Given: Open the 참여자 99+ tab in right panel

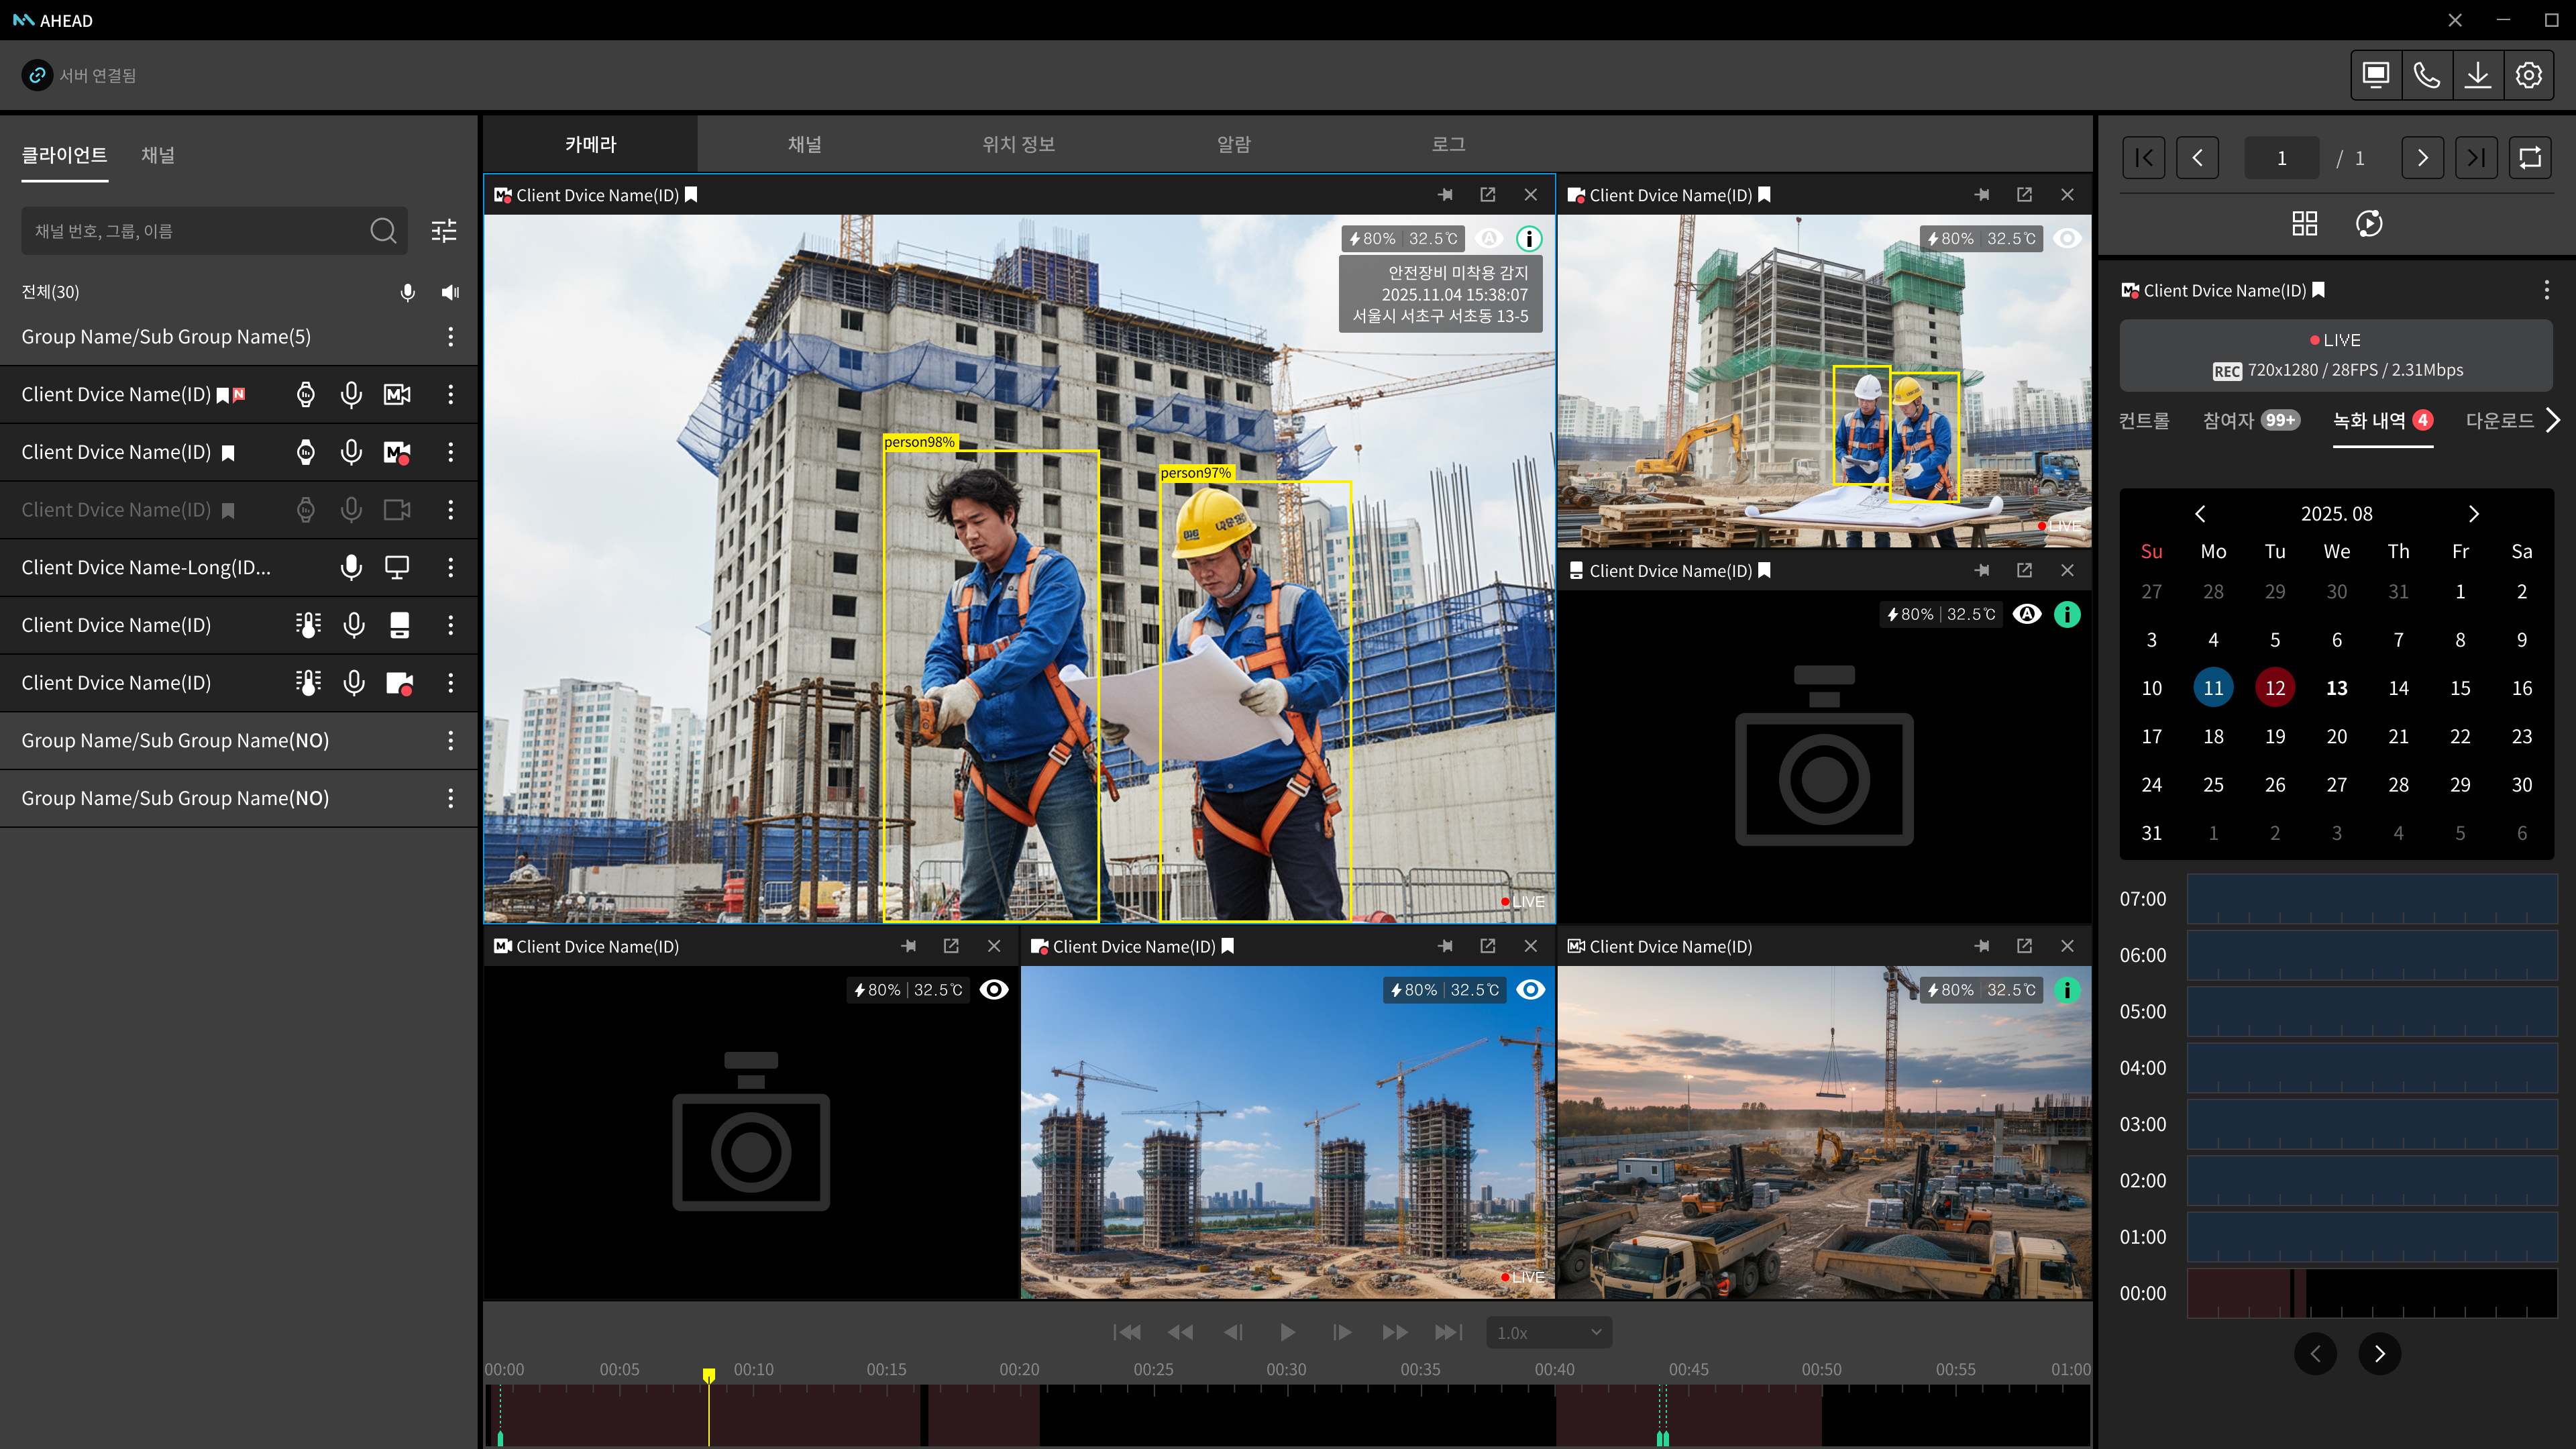Looking at the screenshot, I should (2249, 420).
